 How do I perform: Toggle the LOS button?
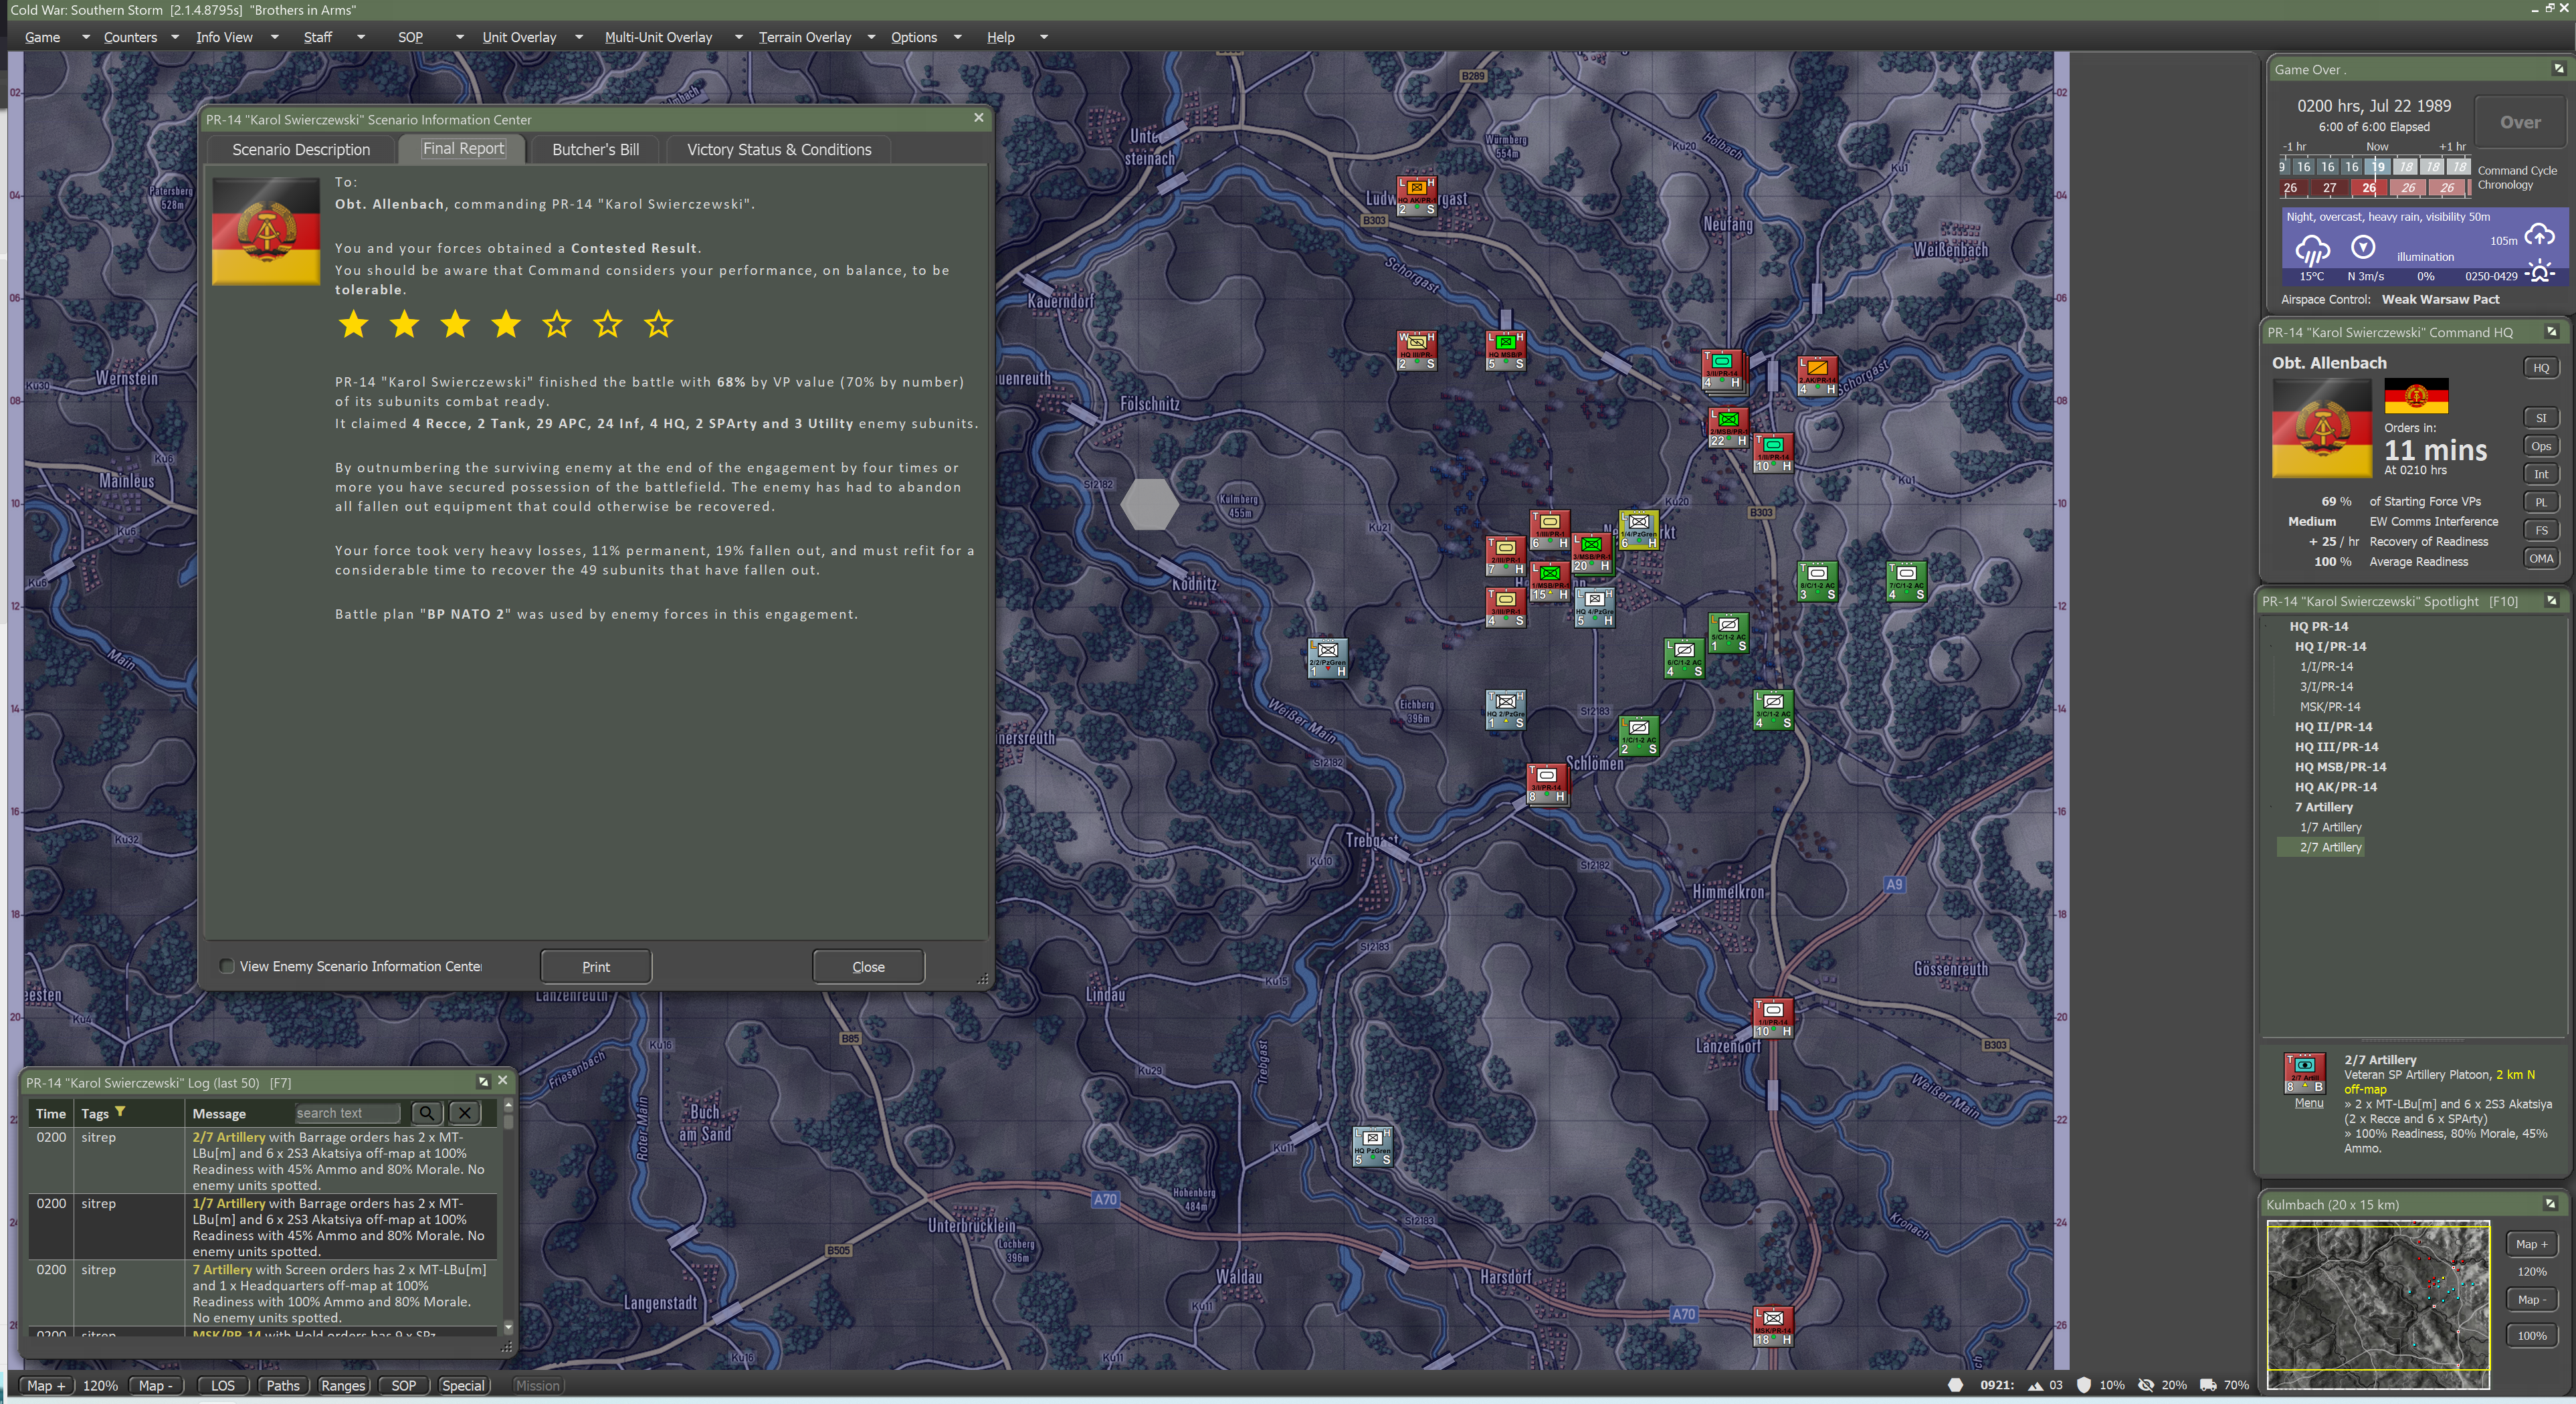(x=222, y=1385)
